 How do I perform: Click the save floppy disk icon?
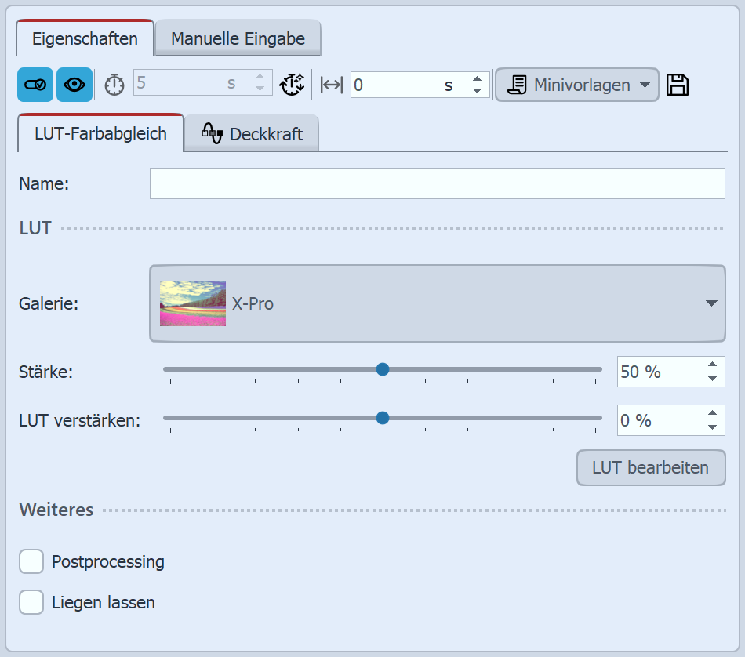coord(678,85)
